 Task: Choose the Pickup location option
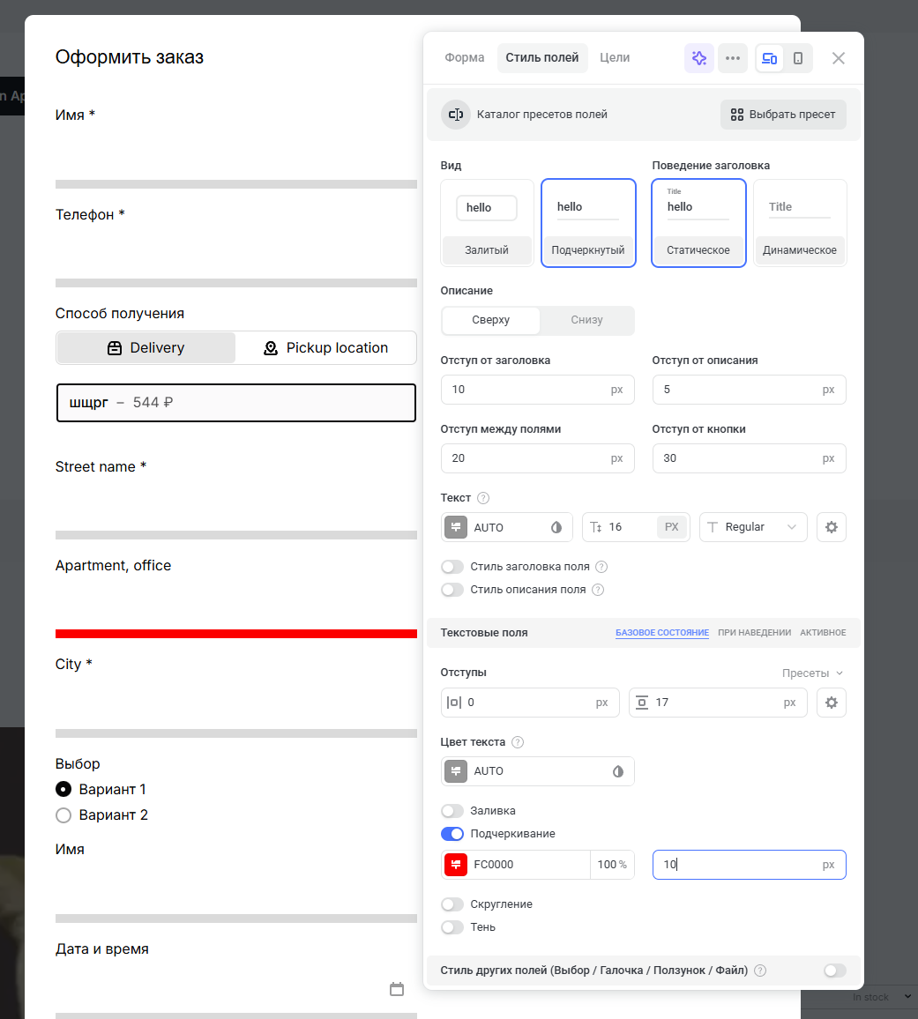(326, 348)
